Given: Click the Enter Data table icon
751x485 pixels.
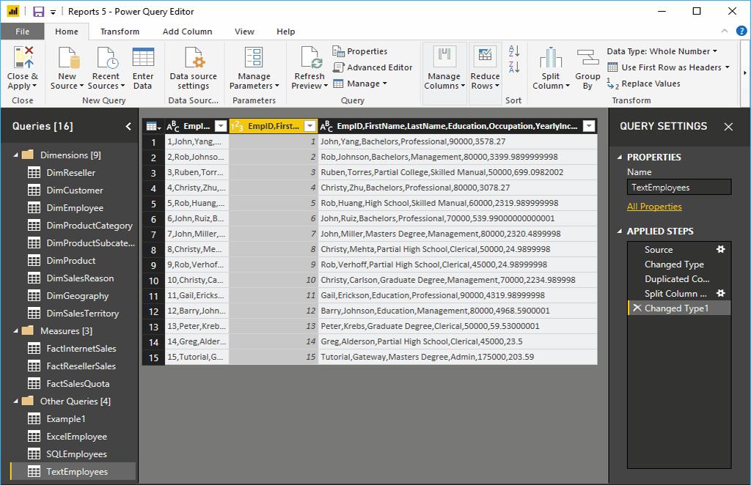Looking at the screenshot, I should [x=143, y=58].
